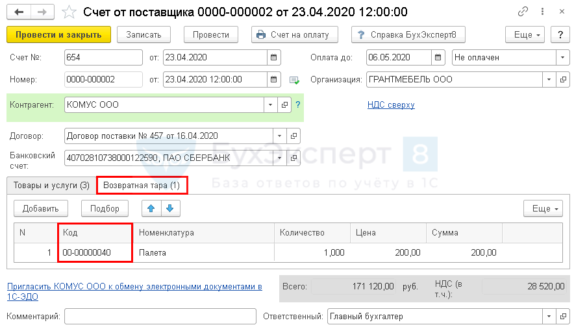Click the forward navigation arrow
Image resolution: width=574 pixels, height=327 pixels.
42,12
